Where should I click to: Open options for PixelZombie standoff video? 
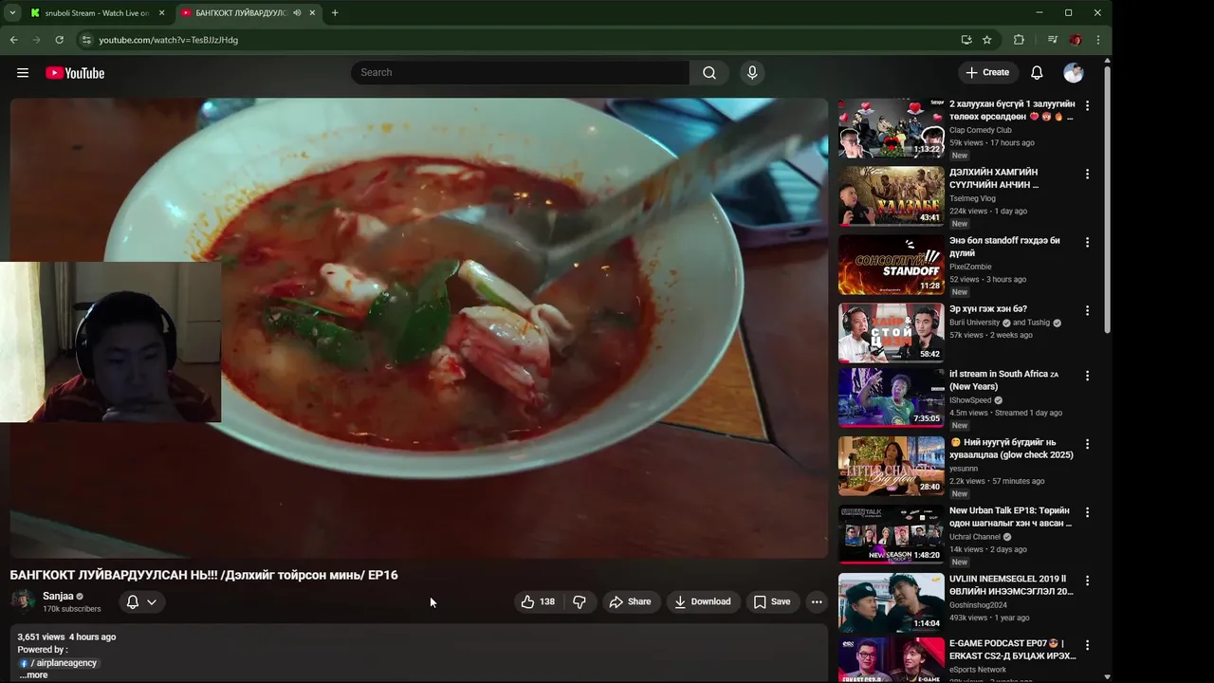click(1087, 242)
